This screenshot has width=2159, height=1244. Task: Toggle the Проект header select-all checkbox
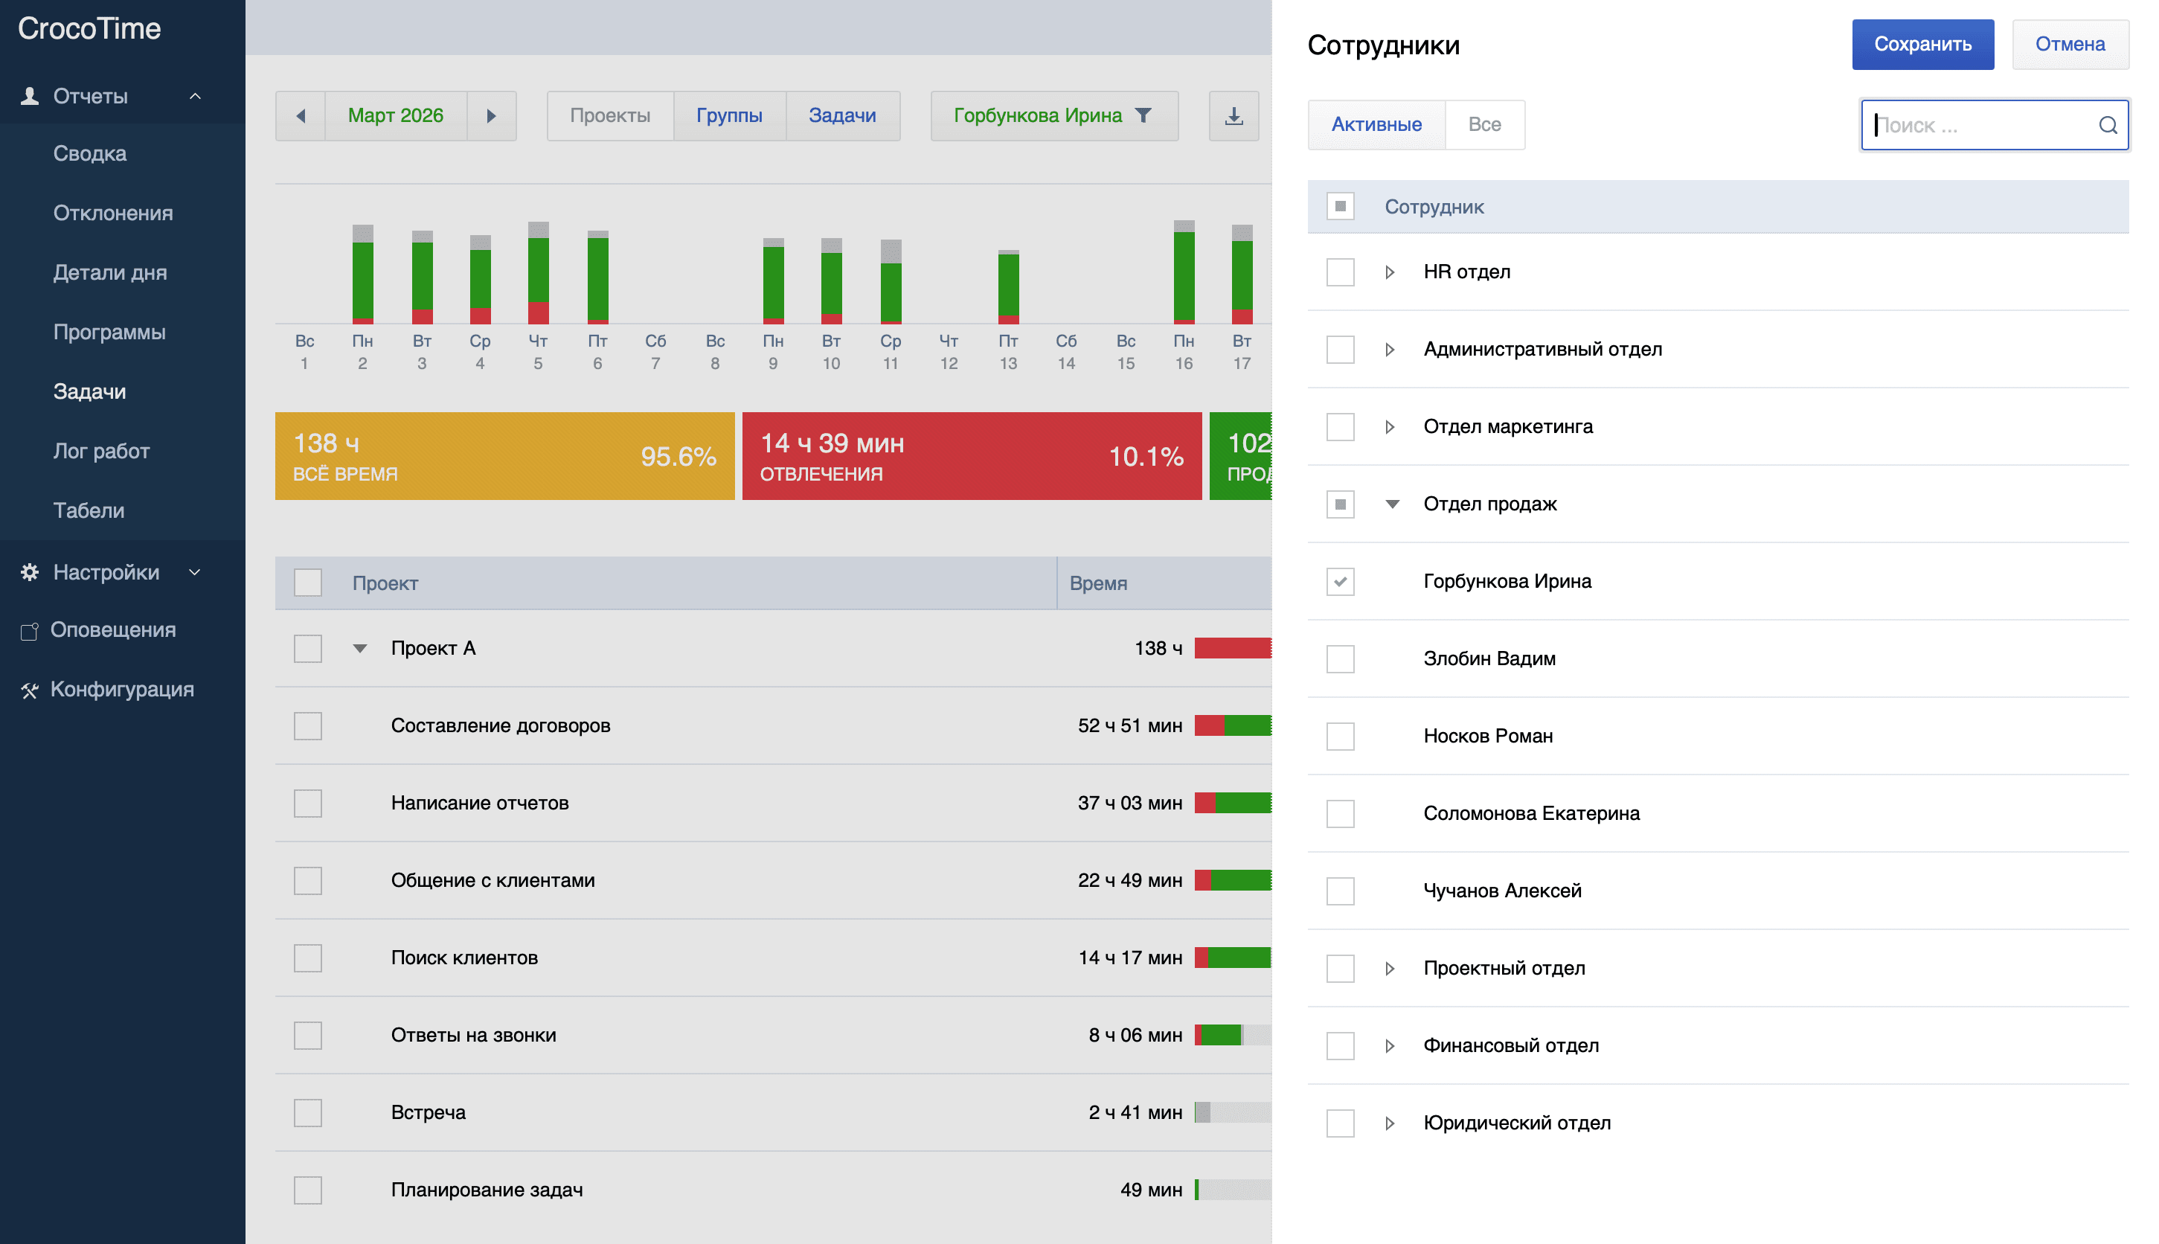pos(307,583)
